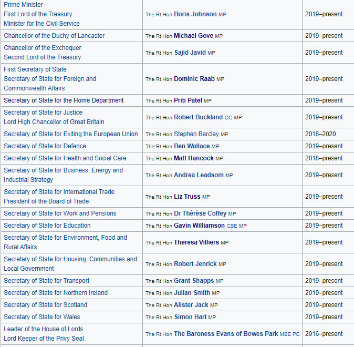The height and width of the screenshot is (347, 354).
Task: Open First Secretary of State link
Action: click(x=35, y=69)
